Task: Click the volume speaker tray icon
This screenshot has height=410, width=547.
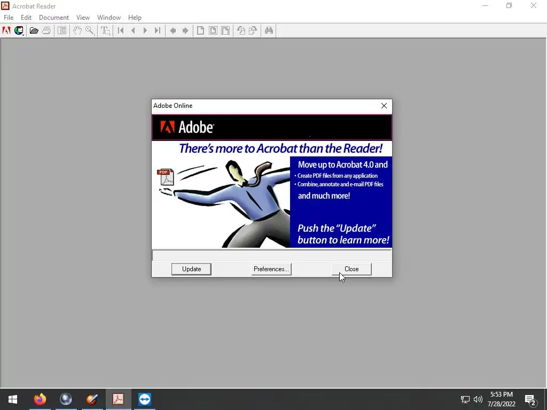Action: point(478,399)
